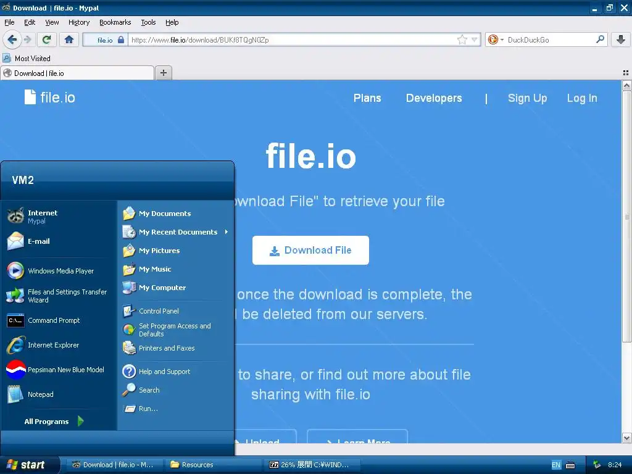632x474 pixels.
Task: Launch Mypal from the Internet start menu entry
Action: (x=59, y=217)
